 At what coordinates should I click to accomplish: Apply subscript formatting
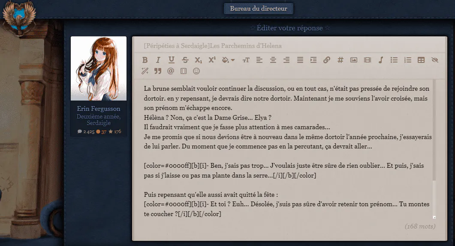[x=198, y=60]
